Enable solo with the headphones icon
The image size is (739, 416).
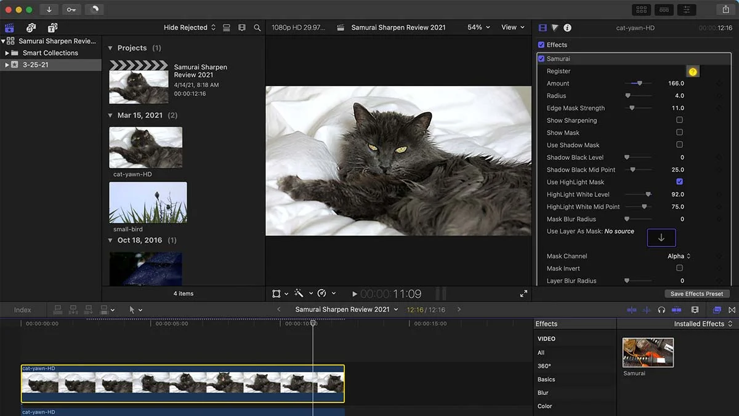[660, 310]
